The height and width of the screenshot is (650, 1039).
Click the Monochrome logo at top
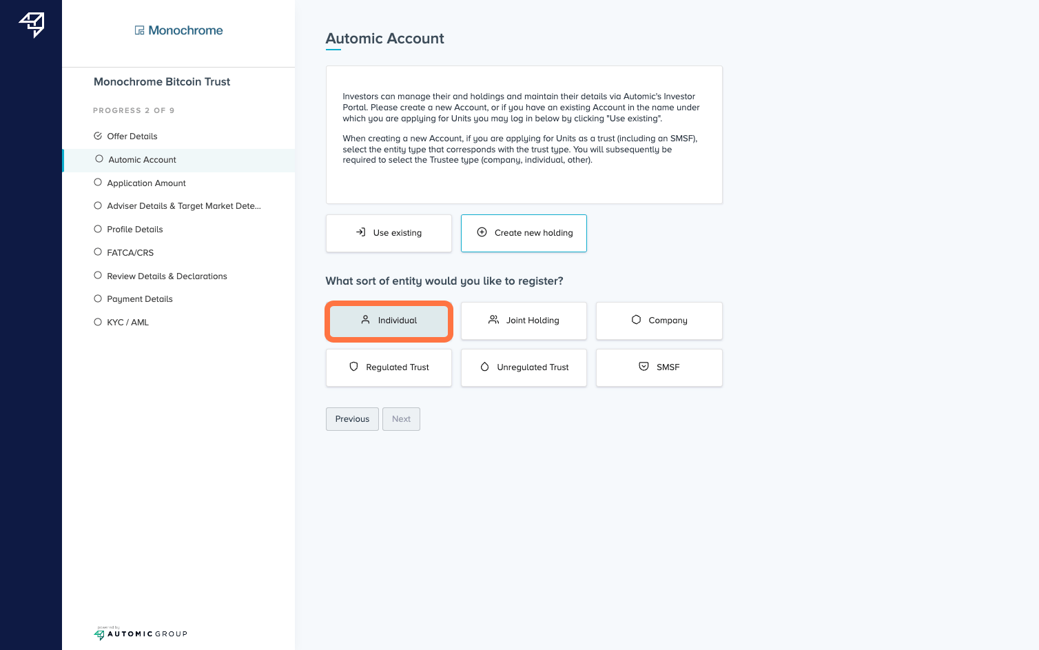pyautogui.click(x=178, y=30)
